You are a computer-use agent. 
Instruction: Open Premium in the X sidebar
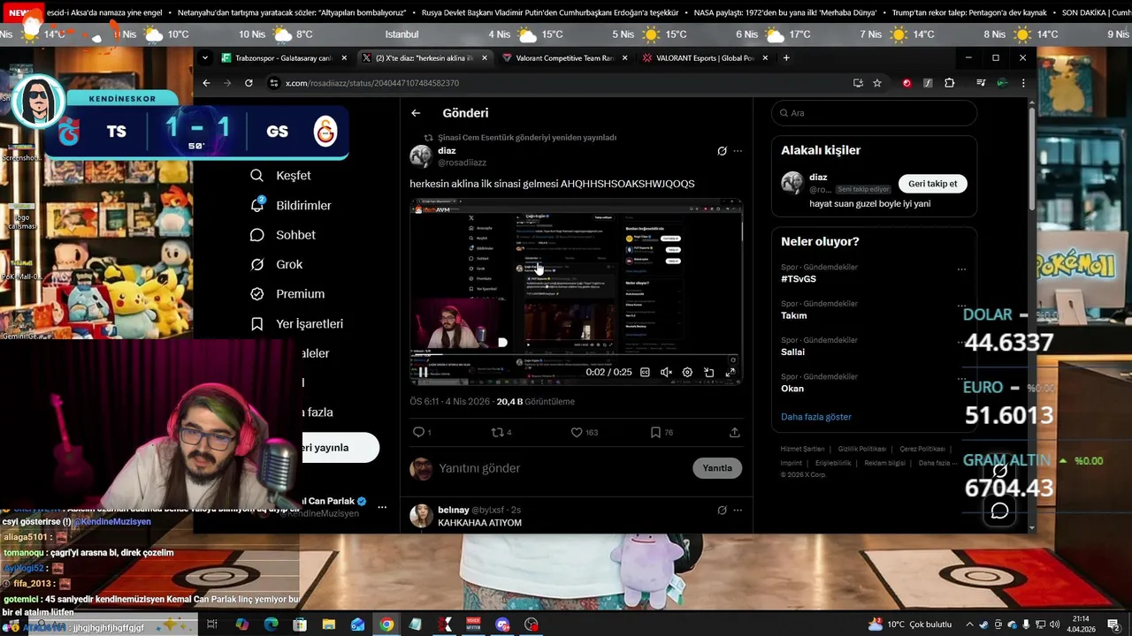pyautogui.click(x=287, y=294)
